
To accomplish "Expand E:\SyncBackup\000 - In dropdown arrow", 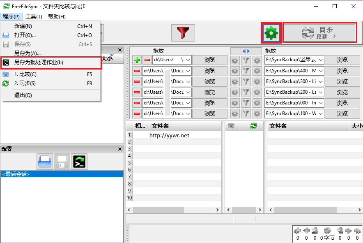I will click(321, 103).
